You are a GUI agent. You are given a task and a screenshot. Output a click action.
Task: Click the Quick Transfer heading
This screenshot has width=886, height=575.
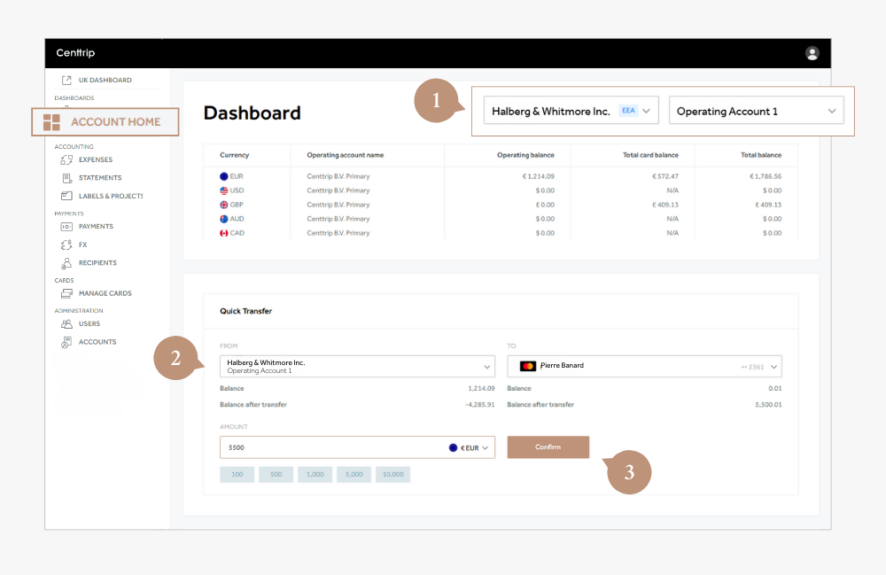click(x=245, y=311)
